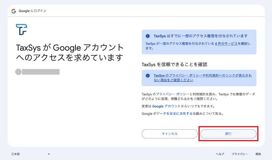
Task: Click the 'TaxSys を信頼できることを確認' heading
Action: (x=175, y=65)
